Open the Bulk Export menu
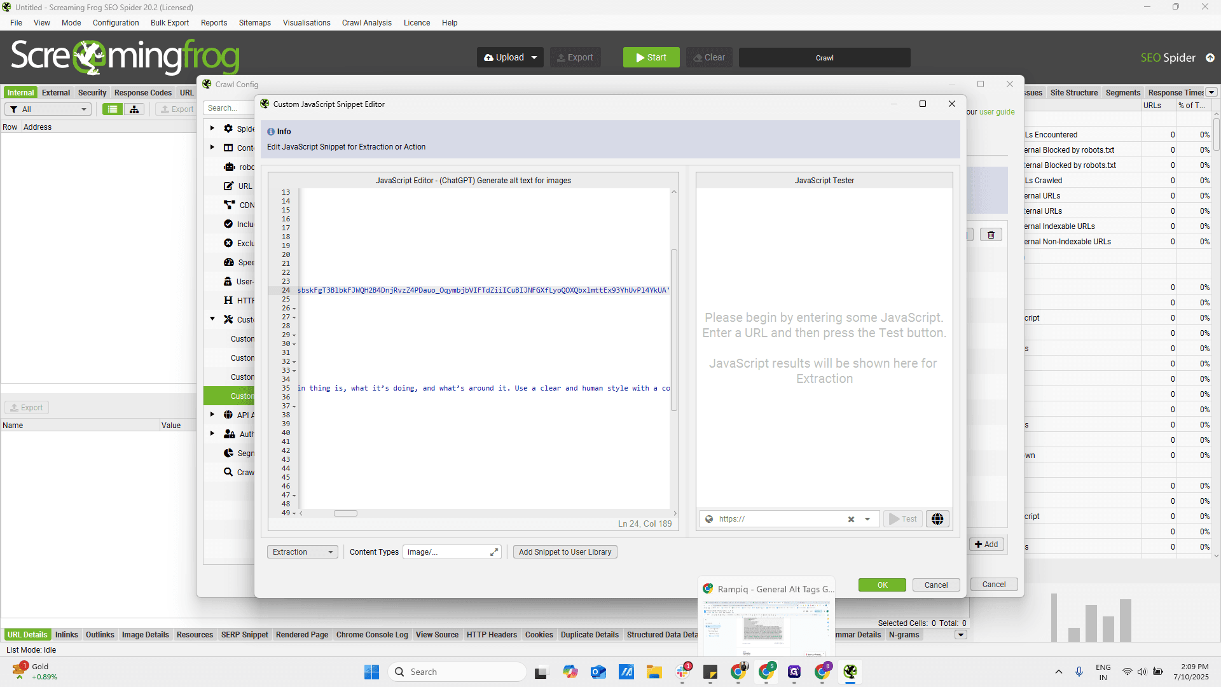Screen dimensions: 1221x687 [x=170, y=23]
